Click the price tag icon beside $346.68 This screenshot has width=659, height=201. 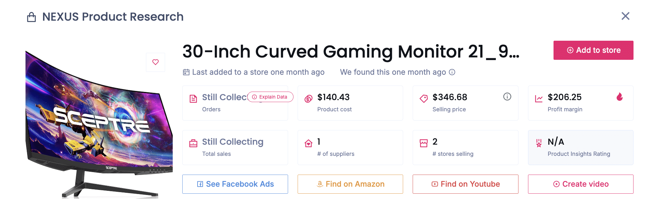coord(423,99)
